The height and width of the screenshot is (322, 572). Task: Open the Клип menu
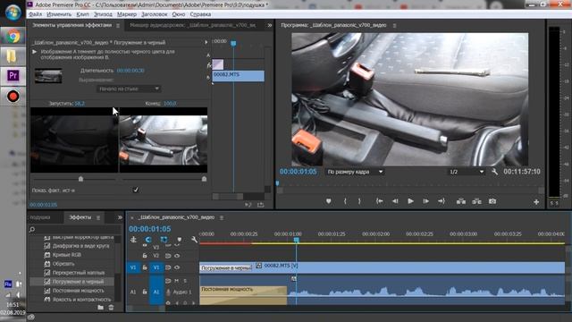pos(83,14)
